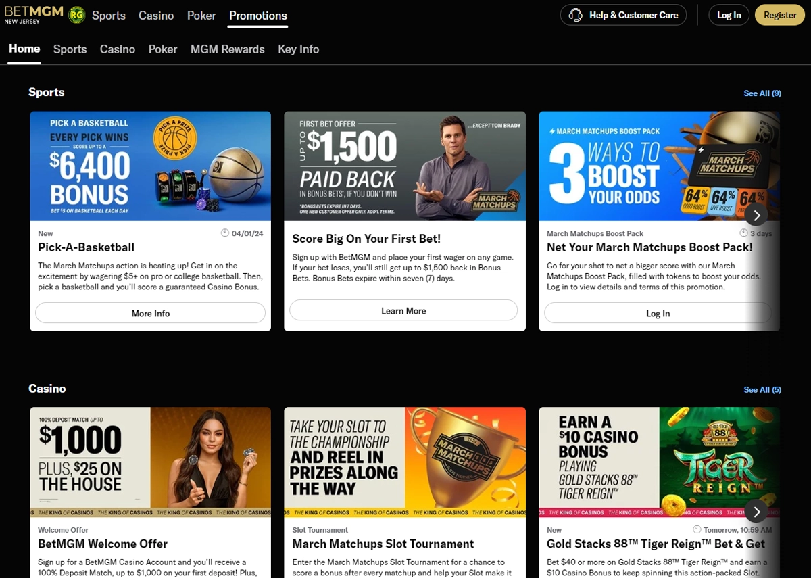Click the headset icon in Help & Customer Care
The height and width of the screenshot is (578, 811).
[x=576, y=15]
